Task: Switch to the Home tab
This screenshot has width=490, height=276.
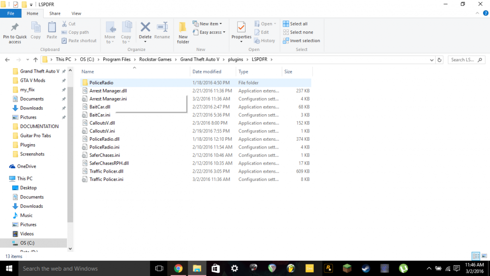Action: (32, 13)
